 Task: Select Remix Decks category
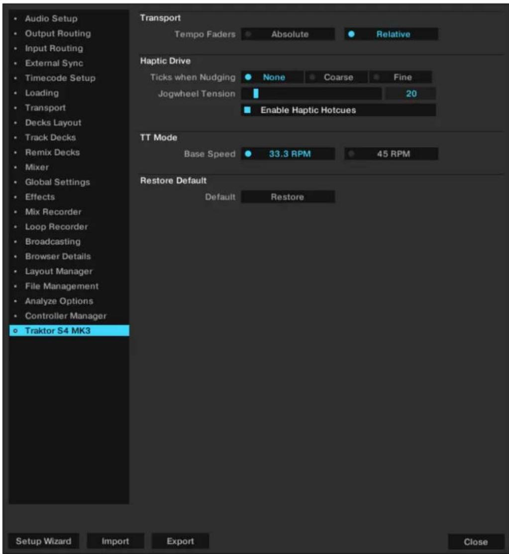tap(69, 152)
